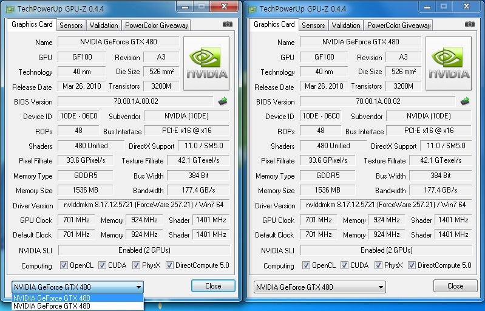485x311 pixels.
Task: Click Memory Size 1536 MB in right window
Action: pos(327,190)
